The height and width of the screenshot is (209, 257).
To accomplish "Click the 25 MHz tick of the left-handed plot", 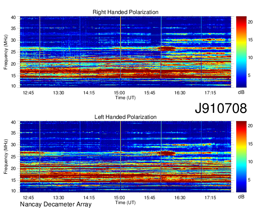I will pyautogui.click(x=13, y=157).
